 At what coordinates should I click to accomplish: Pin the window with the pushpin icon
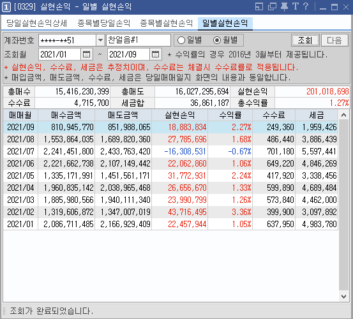pos(284,6)
